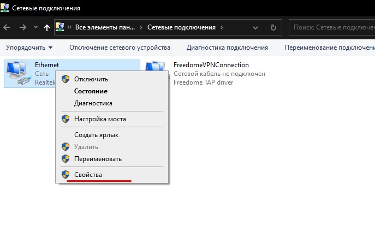Click the shield icon beside Отключить
Image resolution: width=375 pixels, height=225 pixels.
pos(66,79)
